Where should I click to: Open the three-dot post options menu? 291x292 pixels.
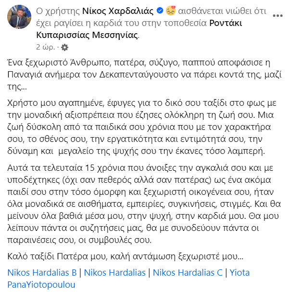(278, 15)
